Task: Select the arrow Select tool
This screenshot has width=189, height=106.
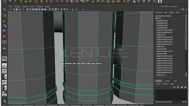Action: (4, 10)
